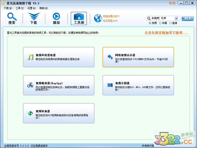Open the 搜索 (Search) toolbar section
Screen dimensions: 197x148
[12, 18]
